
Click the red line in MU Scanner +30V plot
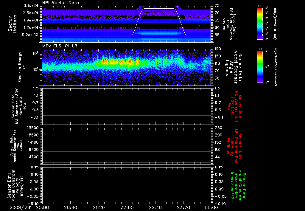[x=126, y=116]
